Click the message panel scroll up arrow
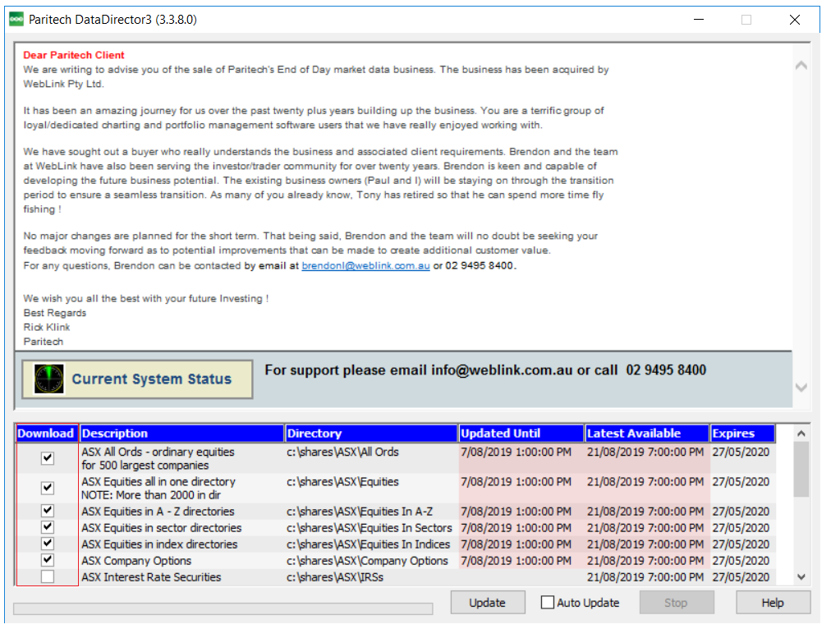Viewport: 831px width, 629px height. pos(801,66)
